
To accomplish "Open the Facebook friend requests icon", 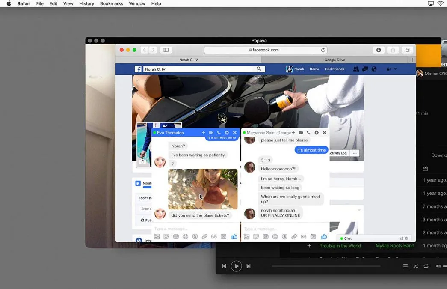I will pyautogui.click(x=356, y=69).
